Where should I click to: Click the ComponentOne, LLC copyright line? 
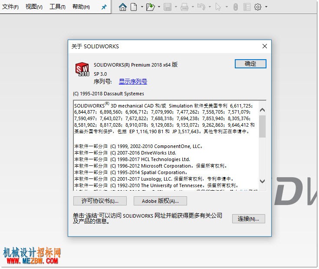(x=138, y=146)
